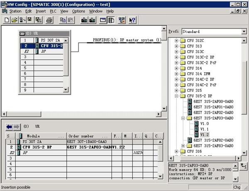This screenshot has height=191, width=249.
Task: Click the Print toolbar icon
Action: (49, 20)
